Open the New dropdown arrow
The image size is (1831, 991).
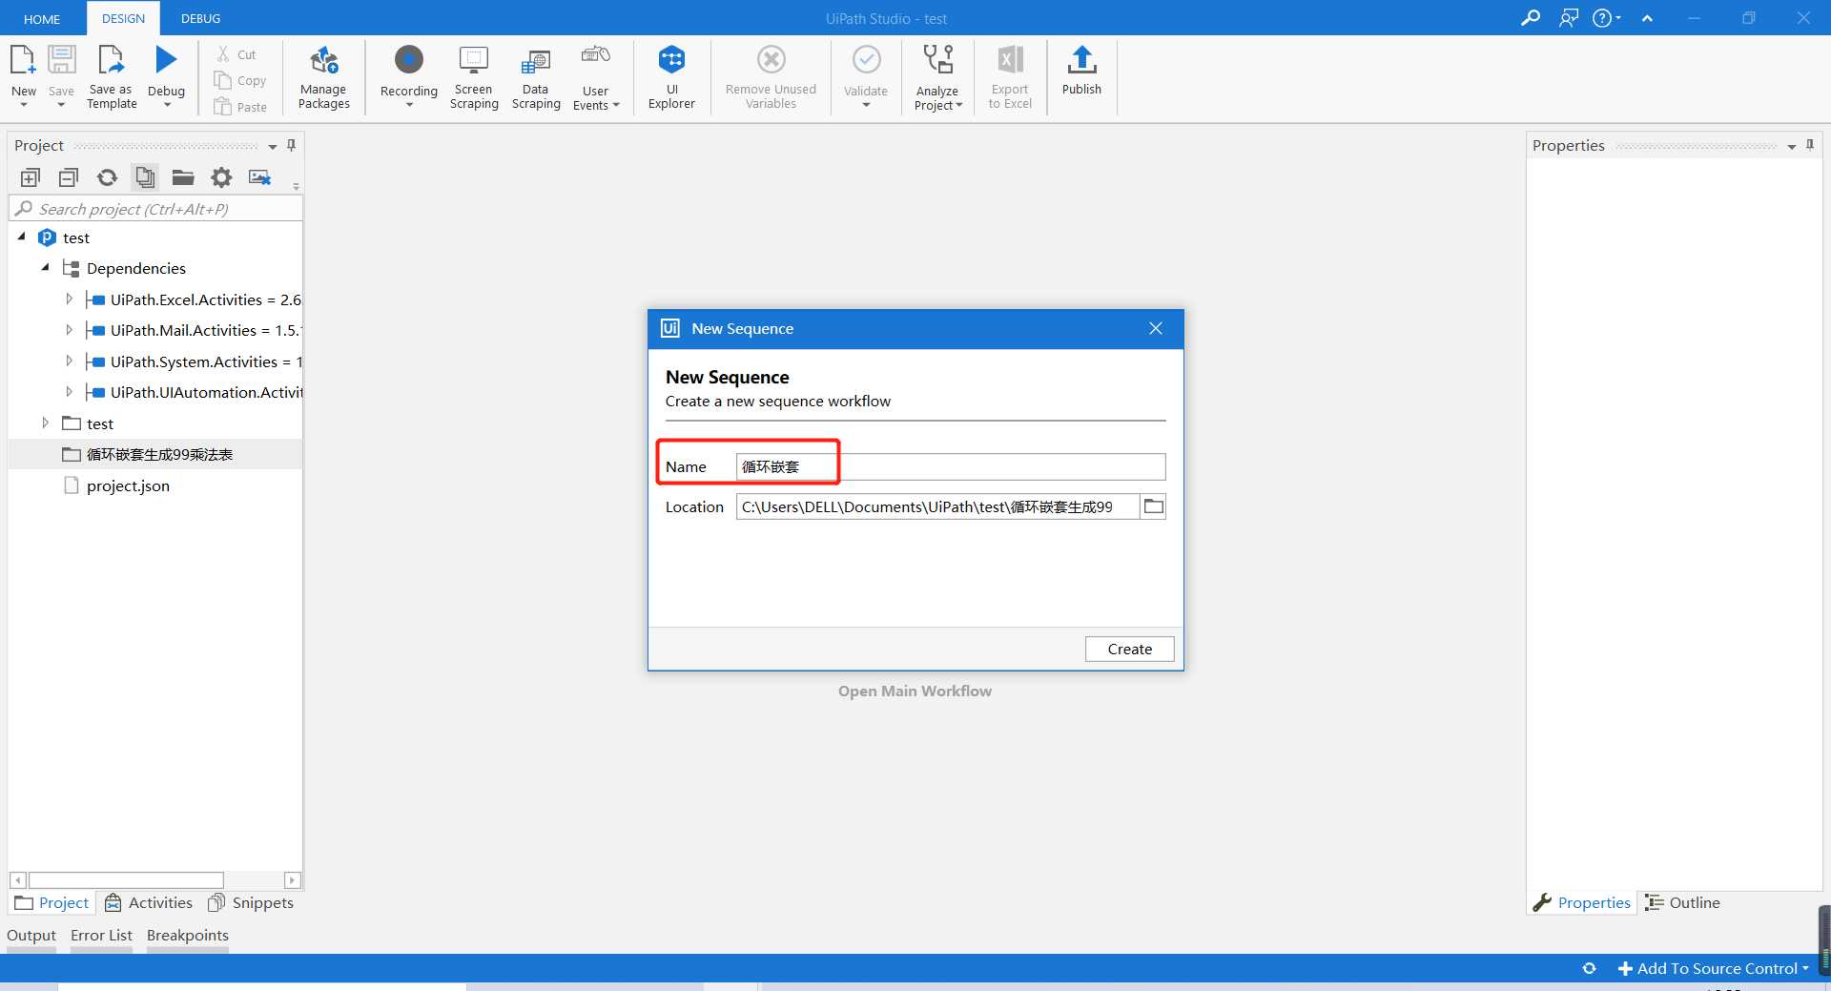[x=24, y=105]
